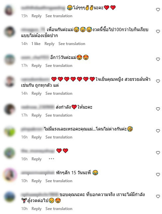Like the comment about buying 100 tickets
The image size is (162, 214).
tap(158, 31)
